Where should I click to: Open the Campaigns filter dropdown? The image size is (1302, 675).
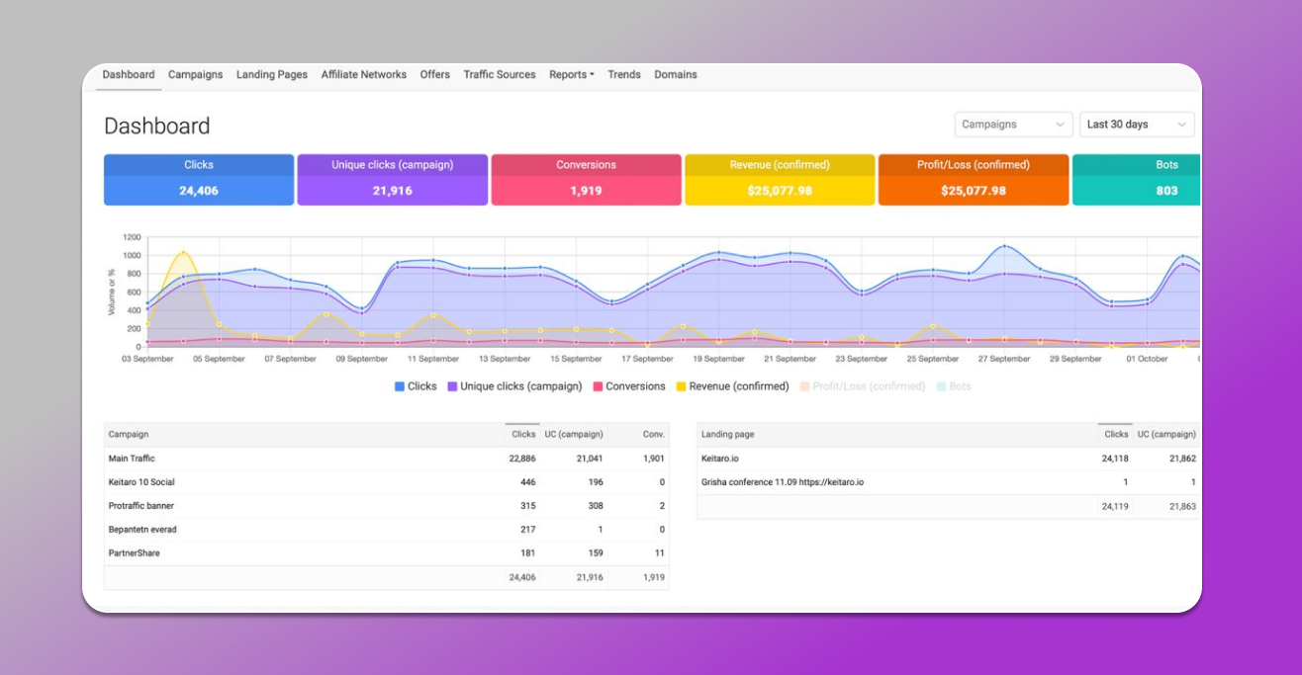(1013, 125)
